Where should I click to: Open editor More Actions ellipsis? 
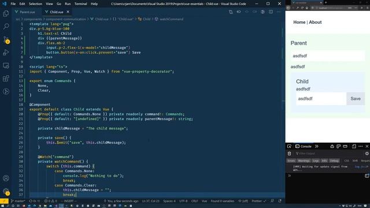279,12
